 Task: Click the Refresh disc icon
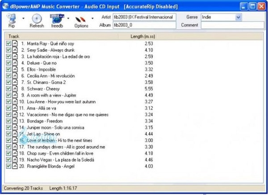(37, 19)
